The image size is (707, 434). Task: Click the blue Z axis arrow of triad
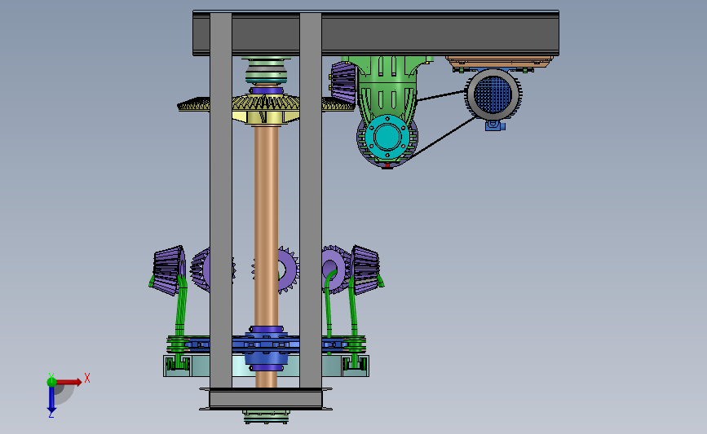pos(51,400)
